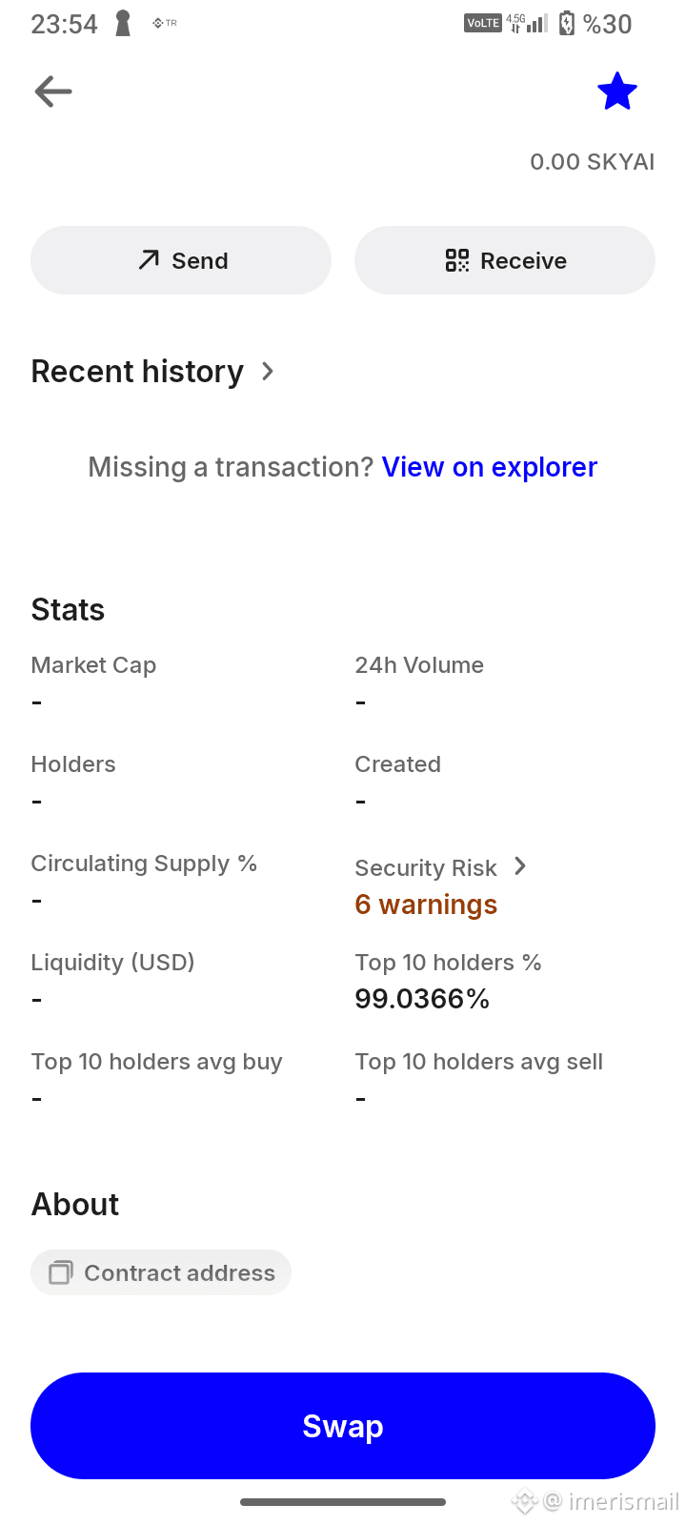The width and height of the screenshot is (686, 1525).
Task: Expand Recent history chevron
Action: tap(268, 372)
